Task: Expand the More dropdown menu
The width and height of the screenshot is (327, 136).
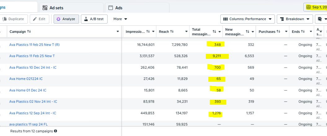Action: (120, 19)
